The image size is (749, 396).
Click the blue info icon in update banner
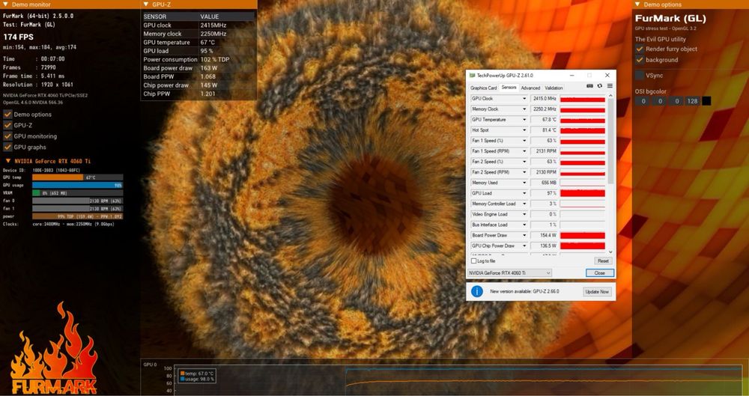[x=476, y=291]
